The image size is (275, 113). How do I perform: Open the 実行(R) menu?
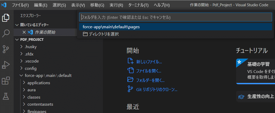coord(116,5)
